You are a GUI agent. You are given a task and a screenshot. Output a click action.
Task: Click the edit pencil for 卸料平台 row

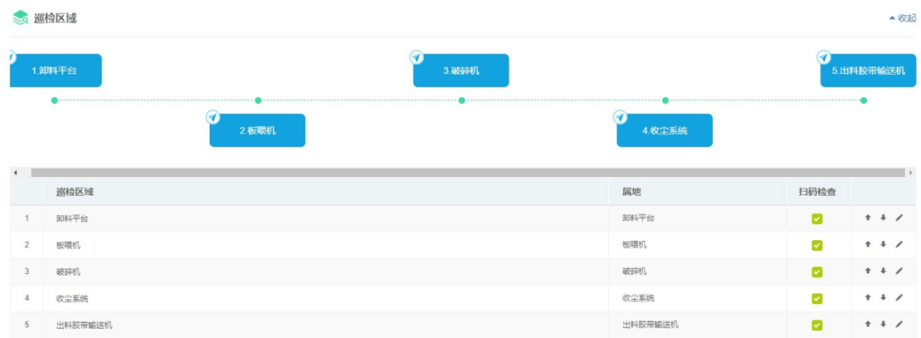(x=899, y=218)
